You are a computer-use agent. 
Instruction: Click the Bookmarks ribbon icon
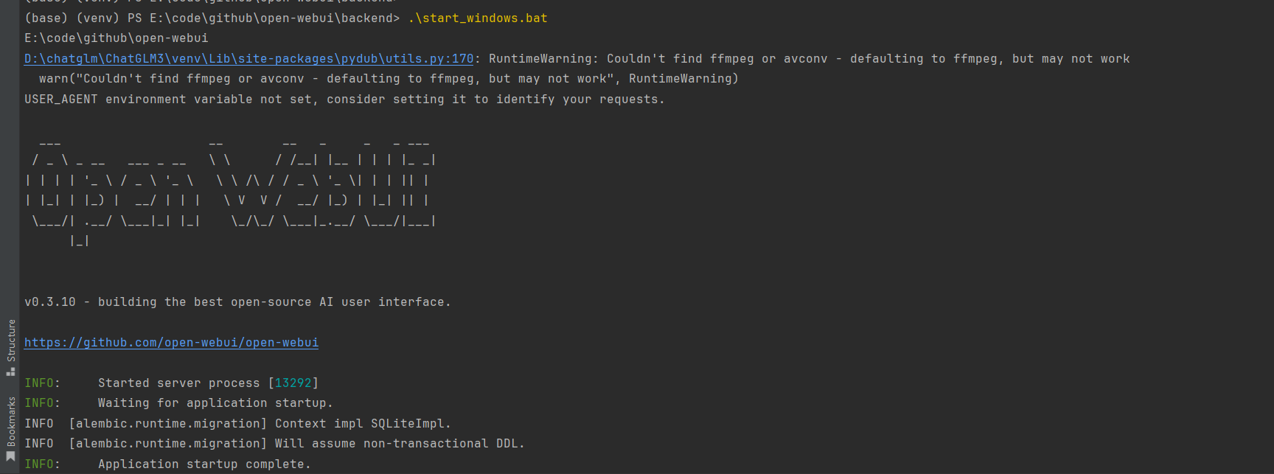coord(10,457)
